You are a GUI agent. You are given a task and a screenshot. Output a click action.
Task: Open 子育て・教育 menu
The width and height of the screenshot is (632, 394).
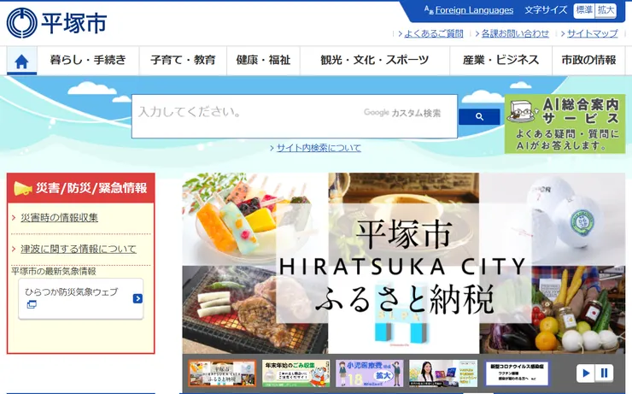(183, 61)
